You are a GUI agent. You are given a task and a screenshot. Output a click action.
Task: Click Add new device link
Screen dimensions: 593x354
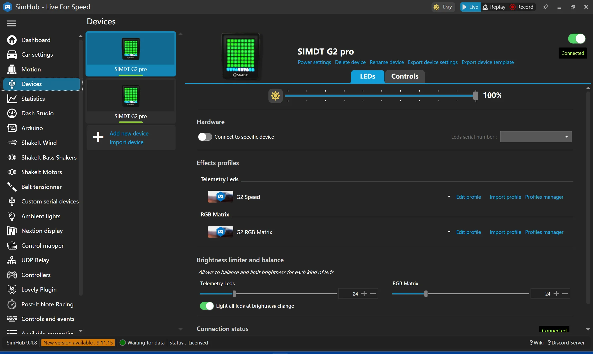[129, 133]
